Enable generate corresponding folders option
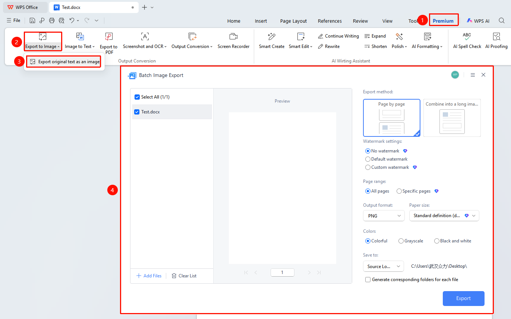 tap(368, 280)
